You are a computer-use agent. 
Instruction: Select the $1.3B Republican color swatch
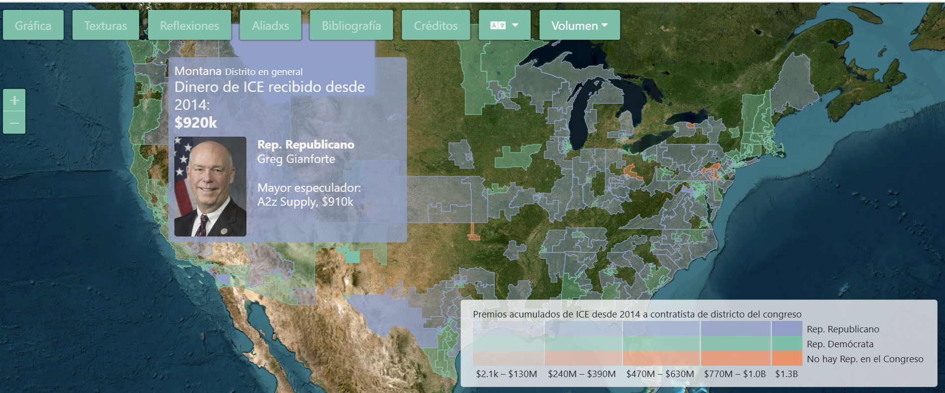(787, 328)
